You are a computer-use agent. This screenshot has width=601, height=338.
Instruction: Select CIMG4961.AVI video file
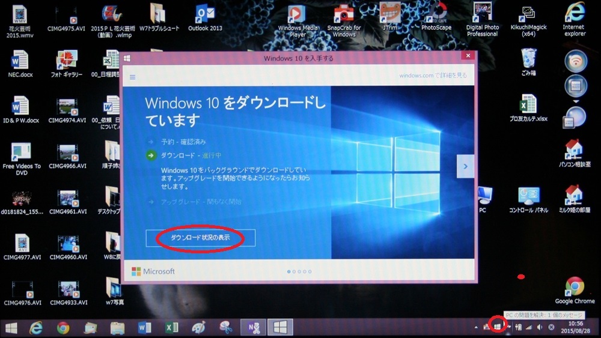tap(68, 202)
